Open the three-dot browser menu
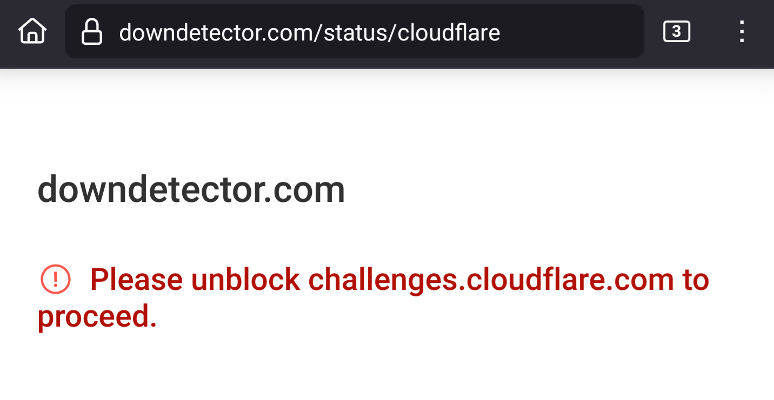Viewport: 774px width, 400px height. tap(742, 32)
